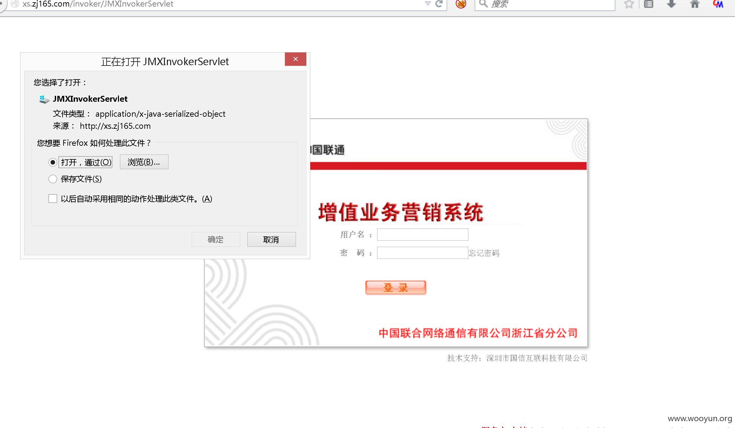This screenshot has height=428, width=735.
Task: Click the orange 登录 button
Action: pyautogui.click(x=396, y=288)
